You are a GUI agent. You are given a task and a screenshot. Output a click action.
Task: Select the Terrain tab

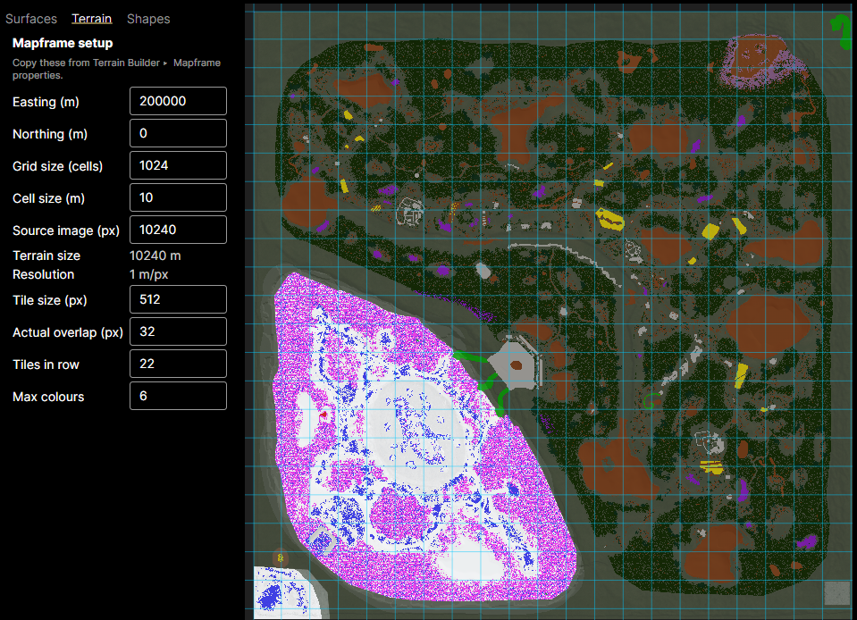coord(92,19)
